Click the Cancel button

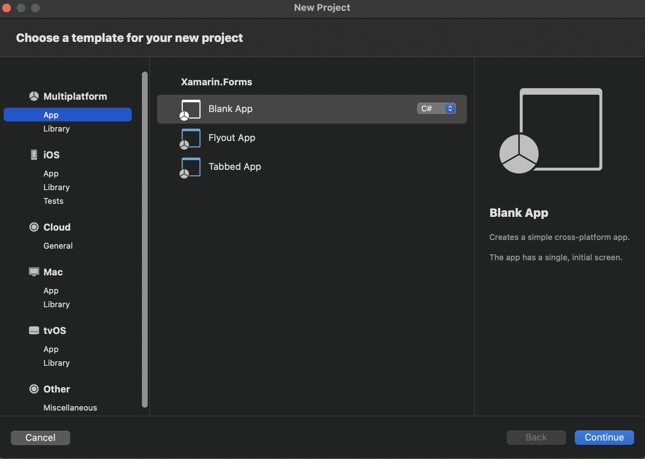click(41, 438)
